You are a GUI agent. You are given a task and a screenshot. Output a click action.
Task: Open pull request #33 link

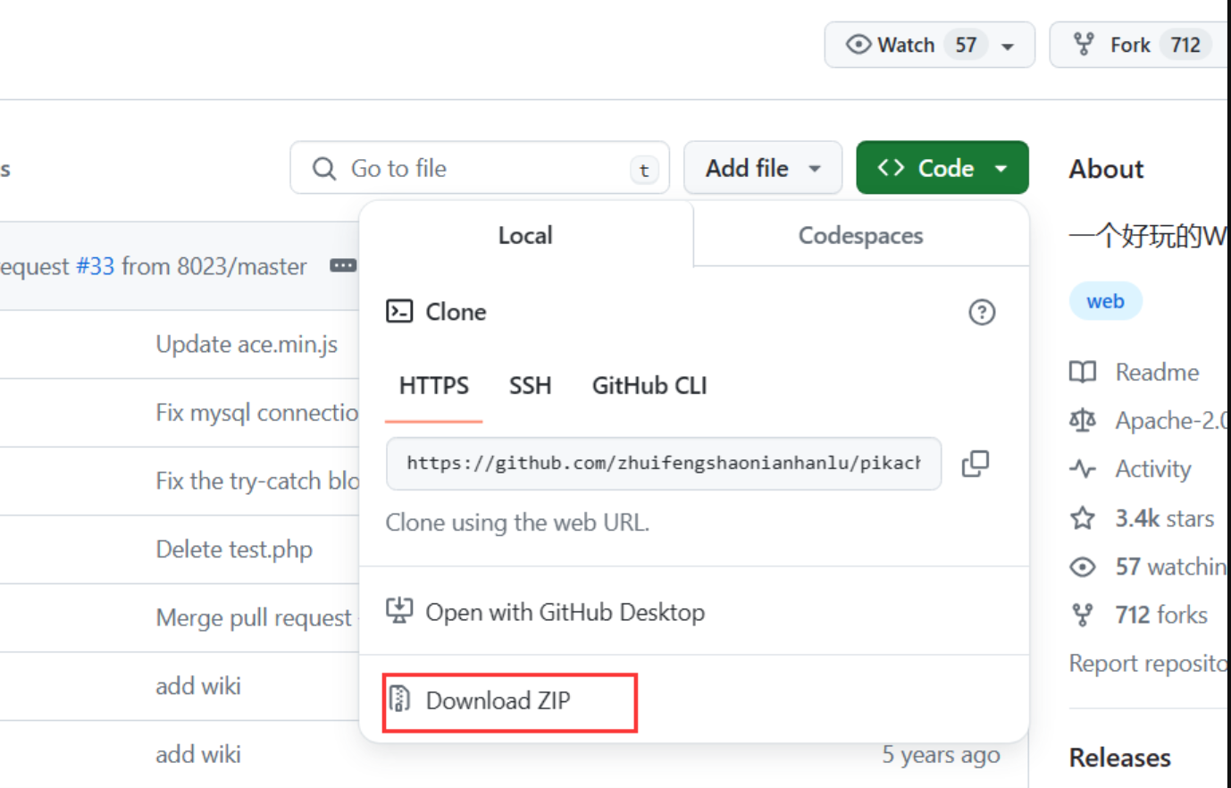95,265
